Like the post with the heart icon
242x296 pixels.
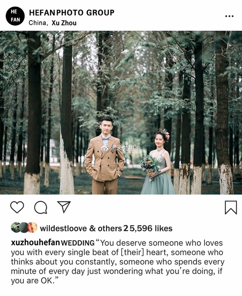(x=17, y=207)
